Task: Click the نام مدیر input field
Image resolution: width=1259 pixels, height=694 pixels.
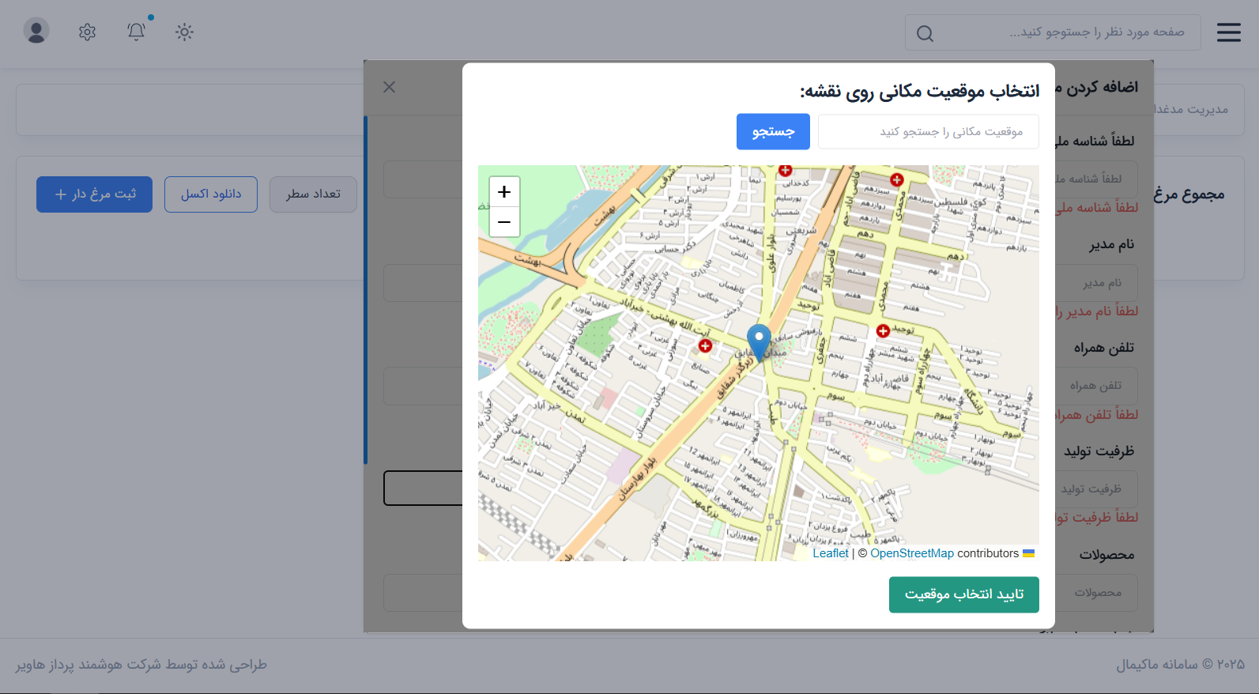Action: [1096, 283]
